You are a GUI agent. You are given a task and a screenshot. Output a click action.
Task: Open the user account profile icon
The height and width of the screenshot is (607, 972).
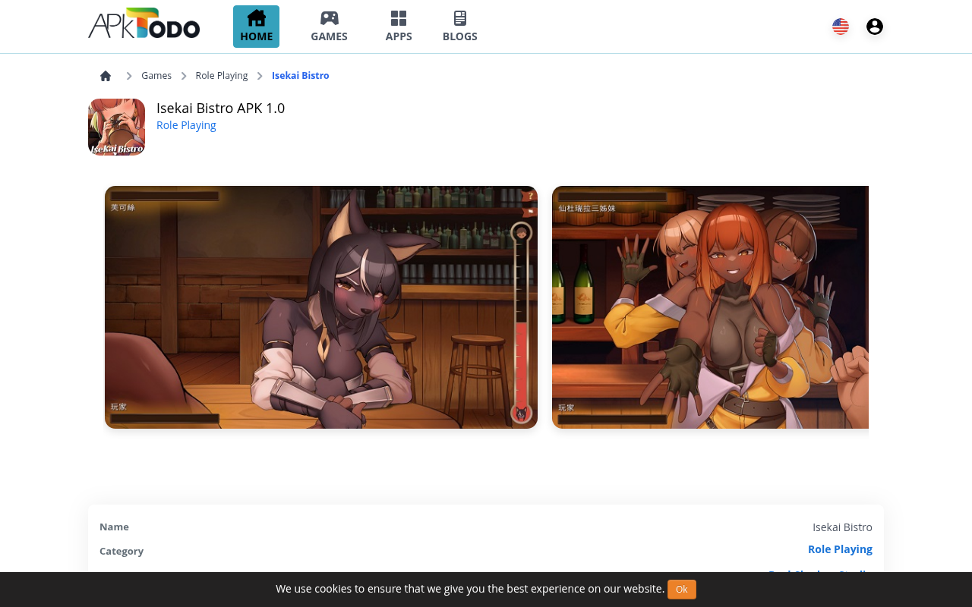click(875, 27)
